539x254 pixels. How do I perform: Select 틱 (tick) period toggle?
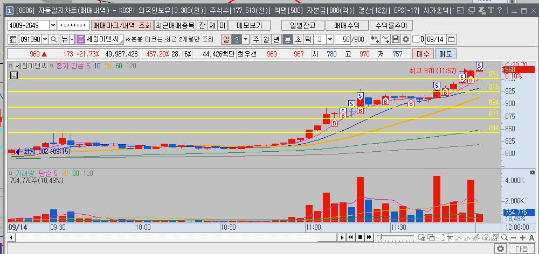[308, 39]
